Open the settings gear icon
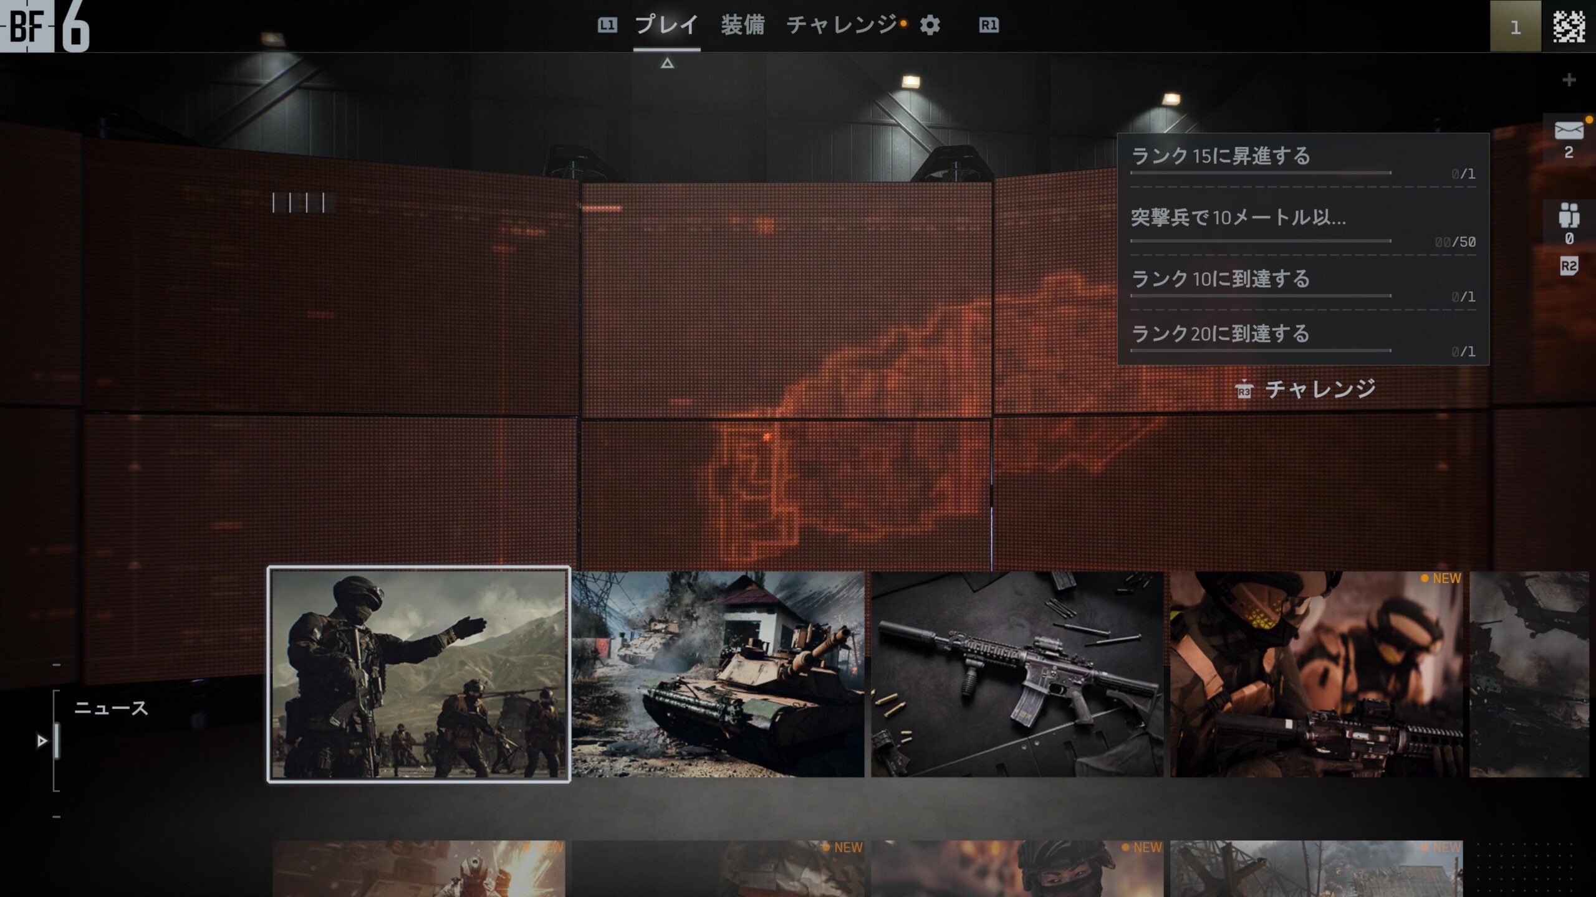This screenshot has width=1596, height=897. (930, 26)
